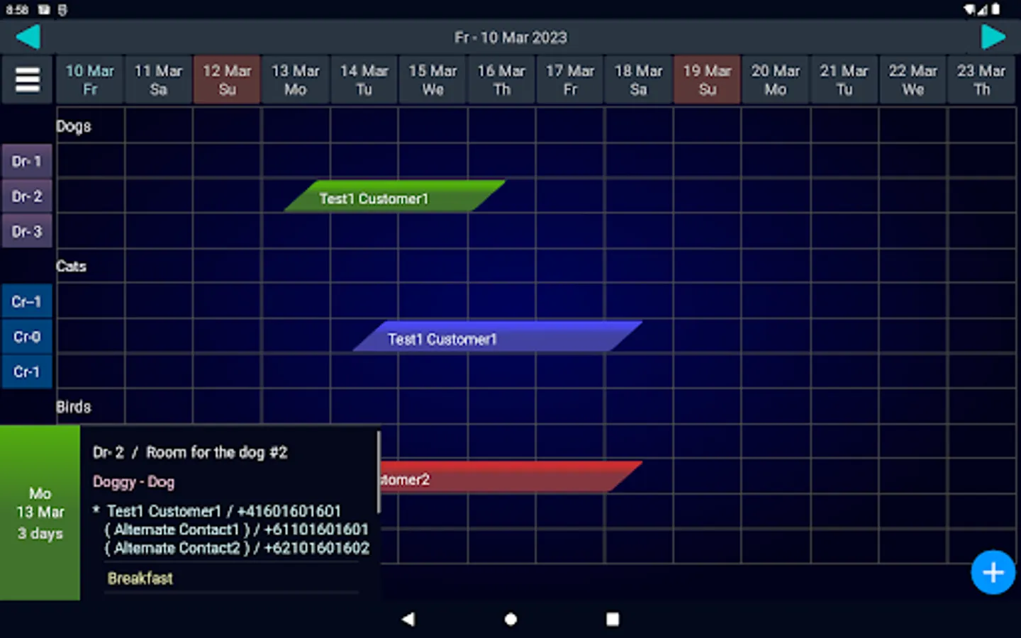Open green Test1 Customer1 dog booking

pyautogui.click(x=394, y=197)
